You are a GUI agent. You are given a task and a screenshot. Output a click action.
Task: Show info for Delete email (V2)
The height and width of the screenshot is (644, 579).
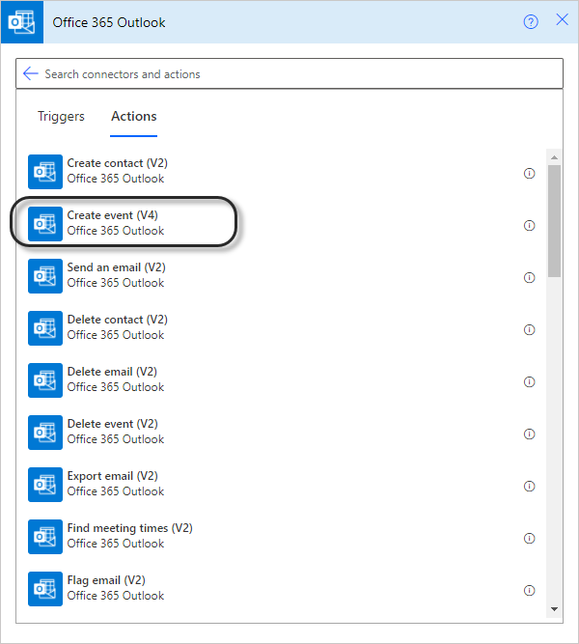530,382
